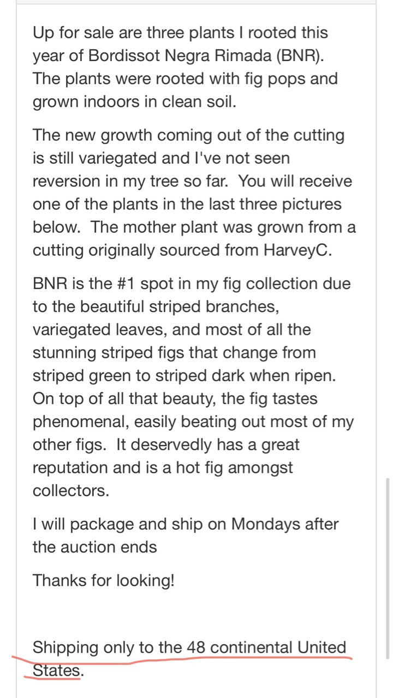Tap the word 'collectors.'
The width and height of the screenshot is (393, 698).
tap(71, 490)
